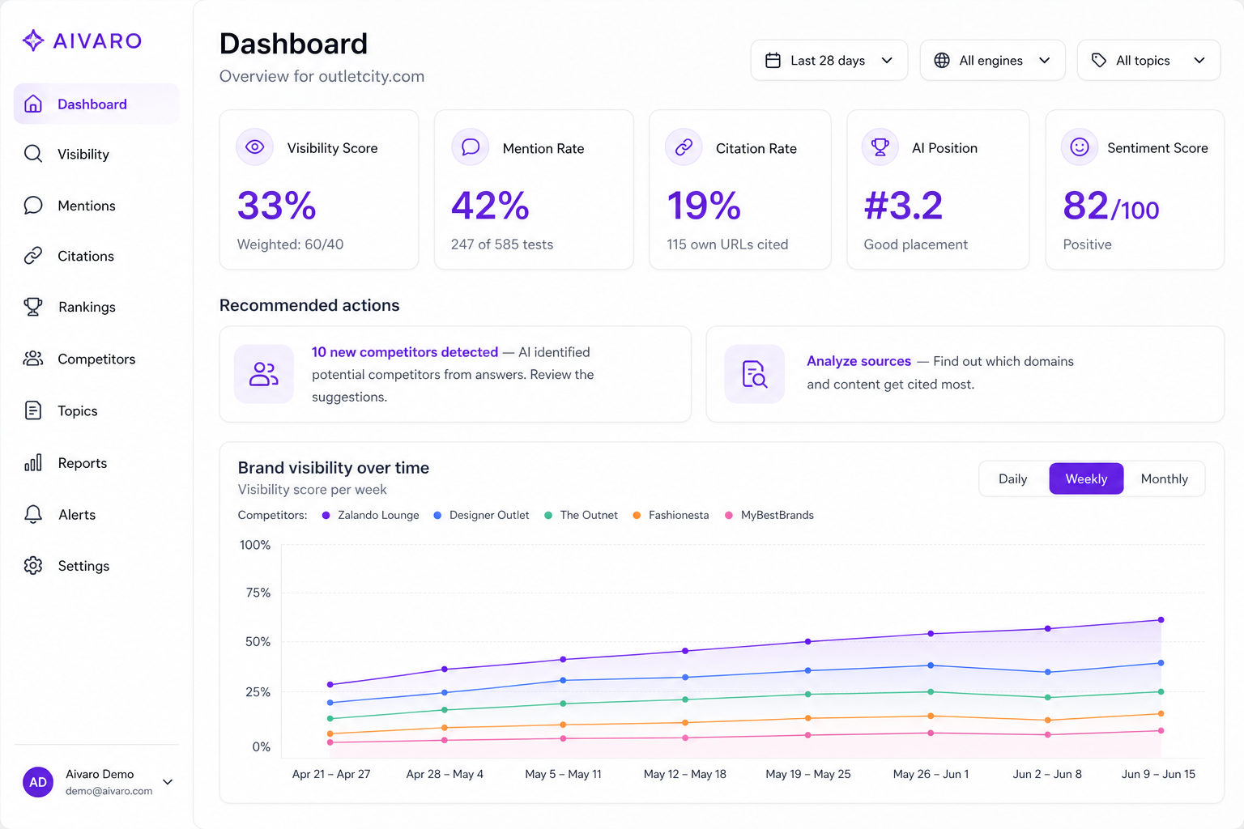The image size is (1244, 829).
Task: Open the Topics menu item
Action: click(x=96, y=410)
